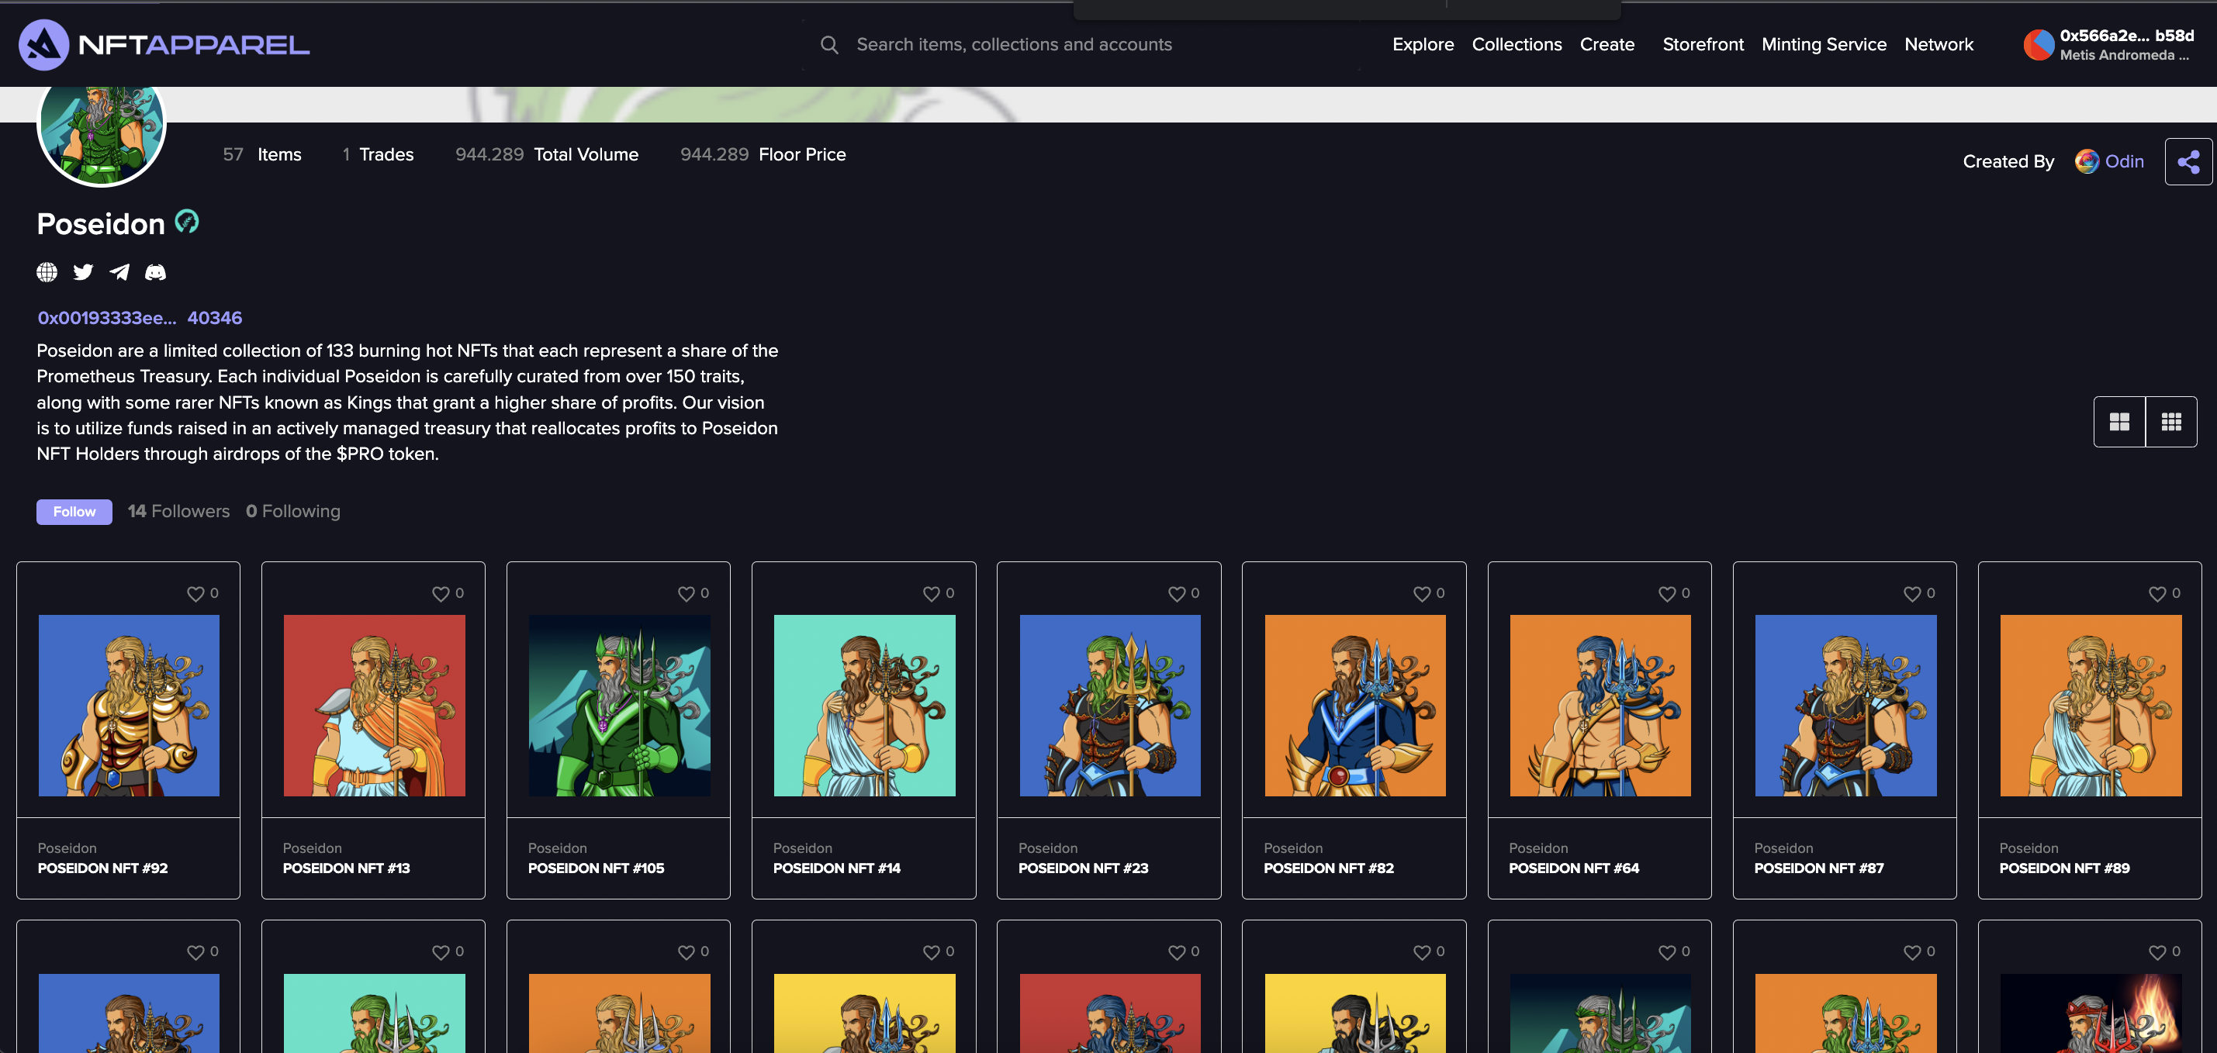The height and width of the screenshot is (1053, 2217).
Task: Open the Poseidon Telegram icon
Action: click(x=119, y=272)
